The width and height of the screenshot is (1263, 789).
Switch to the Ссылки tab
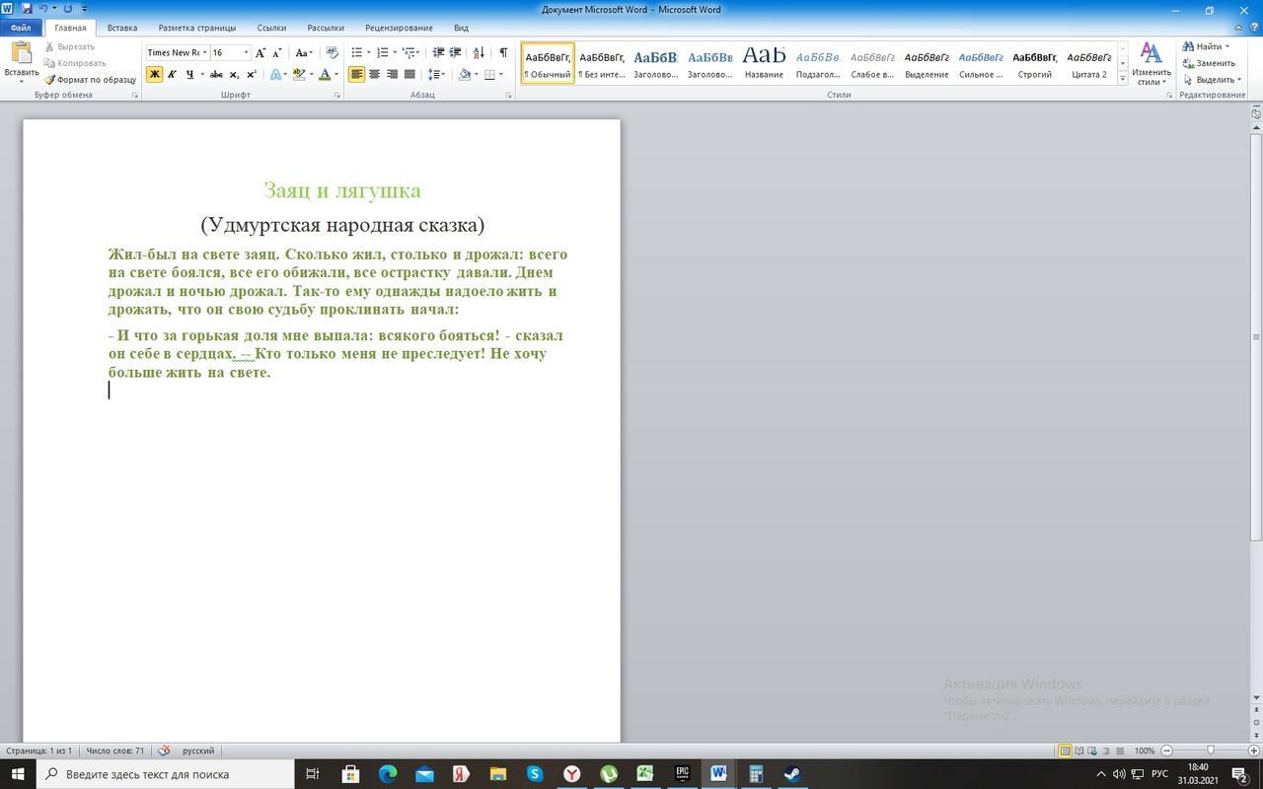[x=271, y=29]
